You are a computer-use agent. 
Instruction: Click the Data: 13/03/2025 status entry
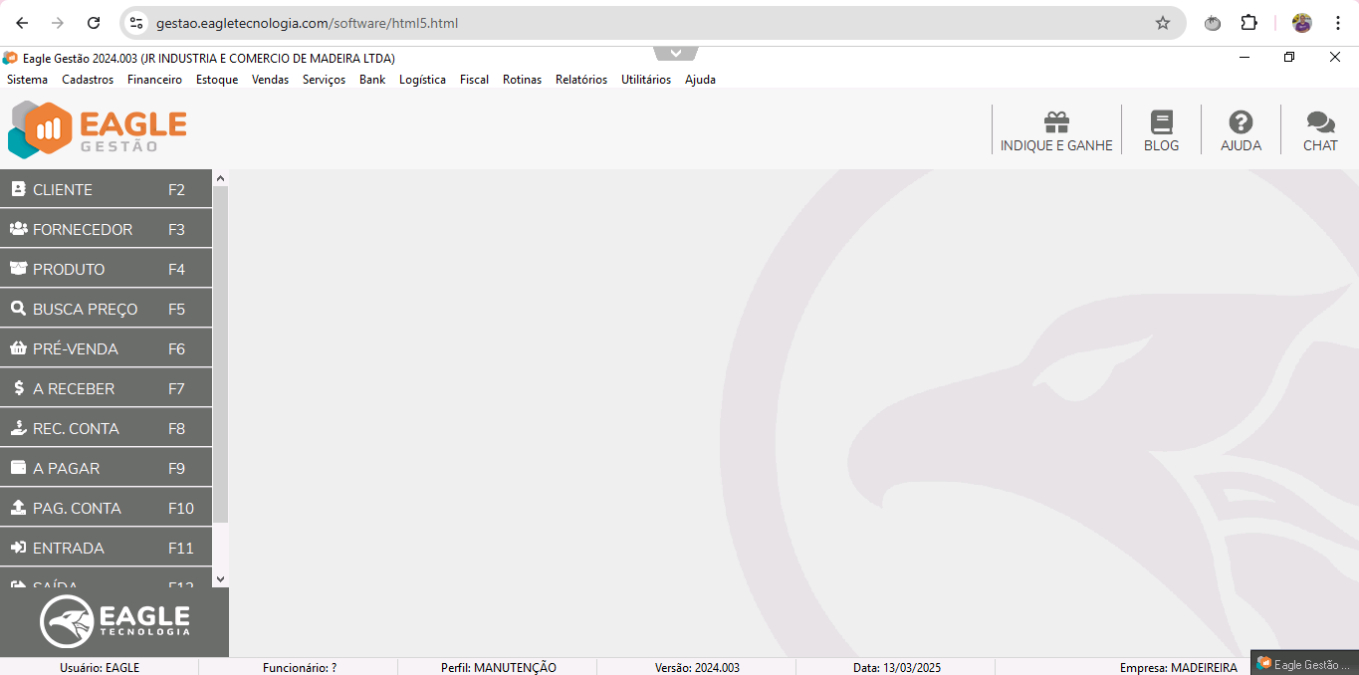pos(896,667)
